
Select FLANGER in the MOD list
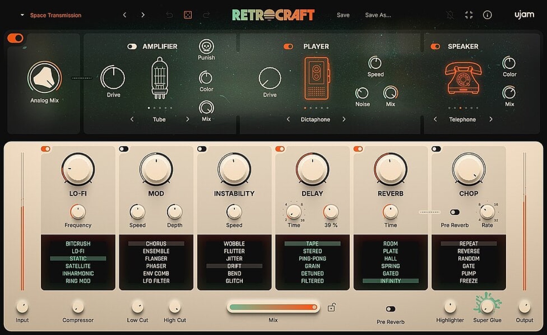(156, 258)
